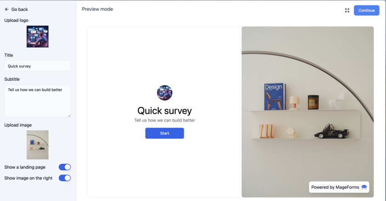Click the Continue button

point(367,10)
